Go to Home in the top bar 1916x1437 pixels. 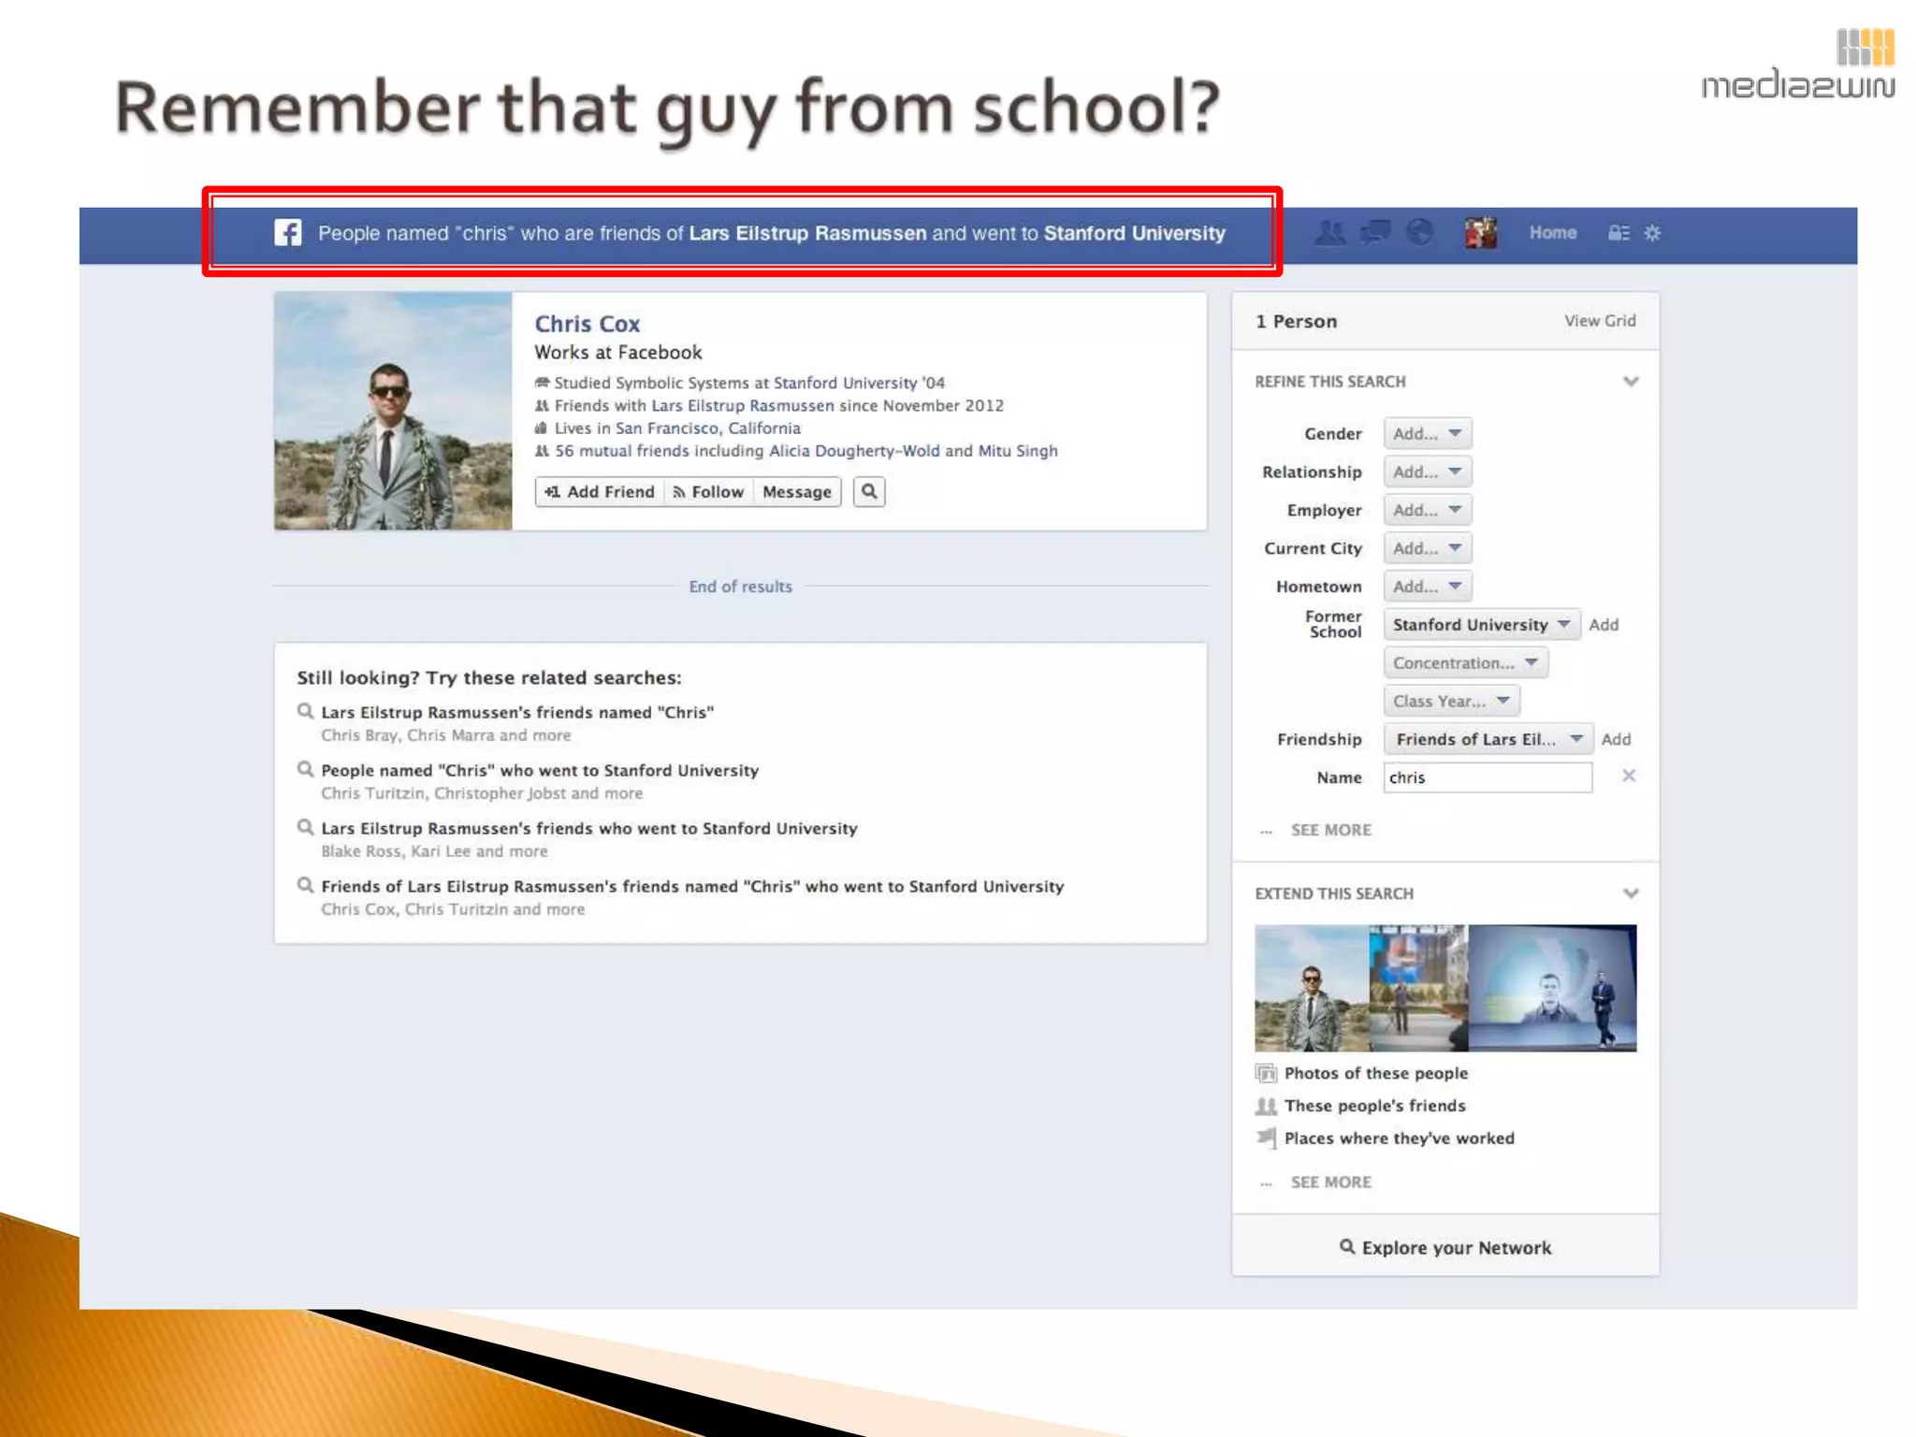click(x=1552, y=233)
